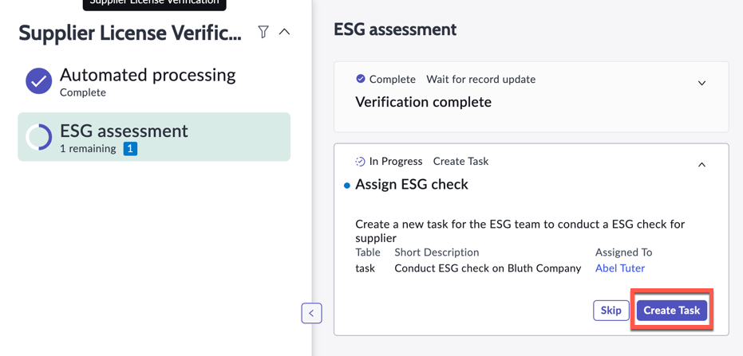Click the ESG assessment progress ring icon
The height and width of the screenshot is (356, 743).
click(38, 137)
